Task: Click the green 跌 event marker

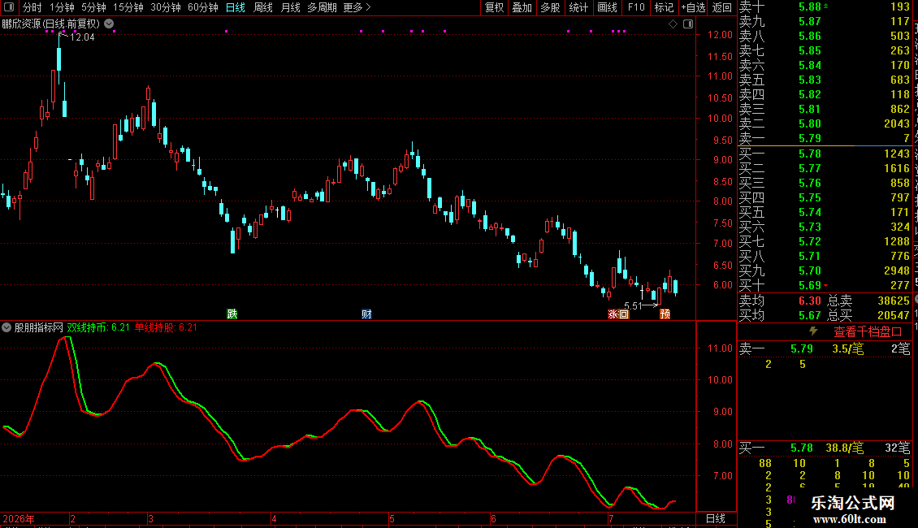Action: pyautogui.click(x=232, y=314)
